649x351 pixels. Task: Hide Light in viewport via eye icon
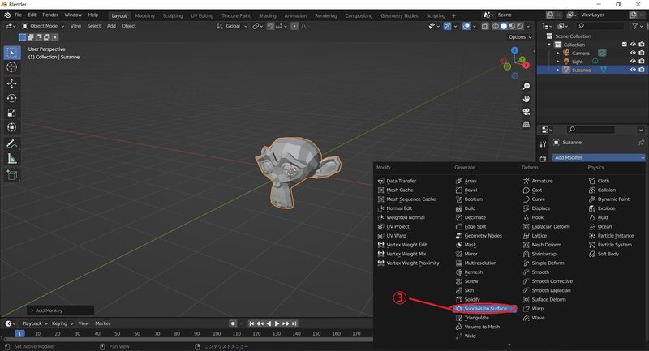pyautogui.click(x=633, y=61)
